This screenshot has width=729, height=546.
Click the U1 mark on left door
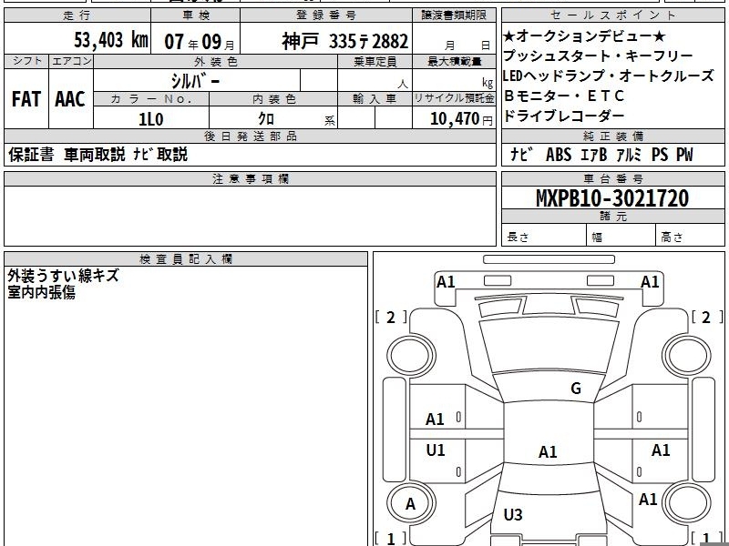(436, 450)
